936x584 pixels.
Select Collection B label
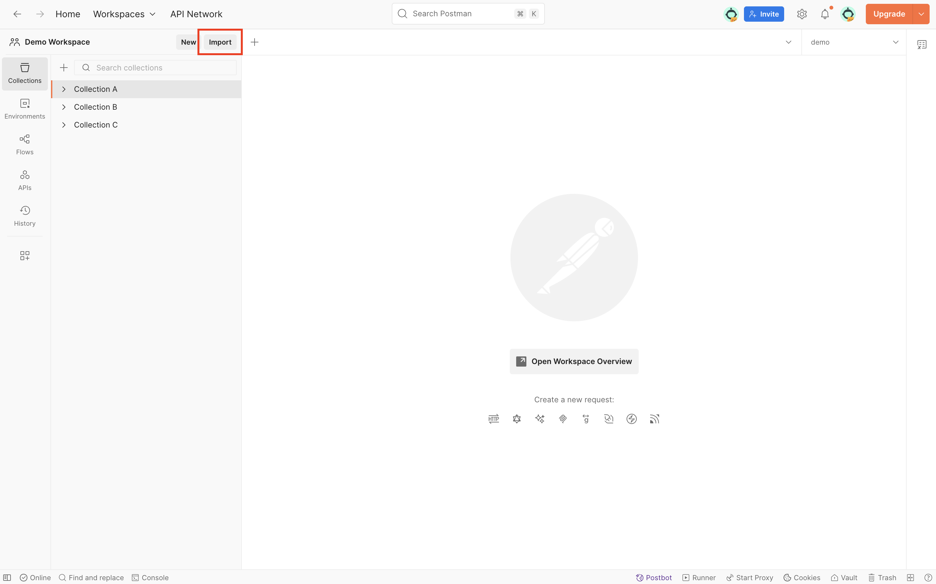point(95,107)
